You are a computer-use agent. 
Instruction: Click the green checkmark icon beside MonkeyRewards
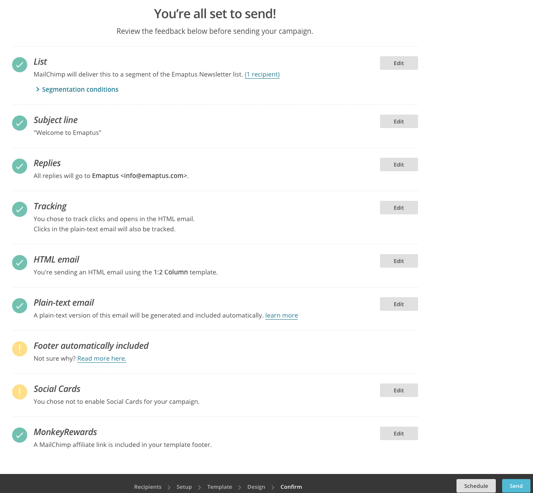click(x=19, y=435)
